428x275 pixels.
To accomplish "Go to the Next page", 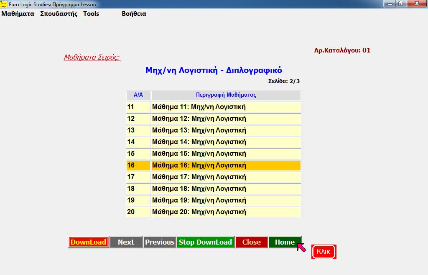I will coord(126,242).
